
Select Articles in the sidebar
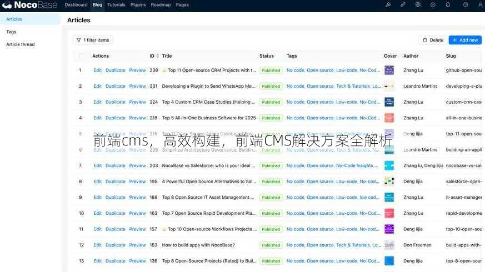click(x=31, y=19)
